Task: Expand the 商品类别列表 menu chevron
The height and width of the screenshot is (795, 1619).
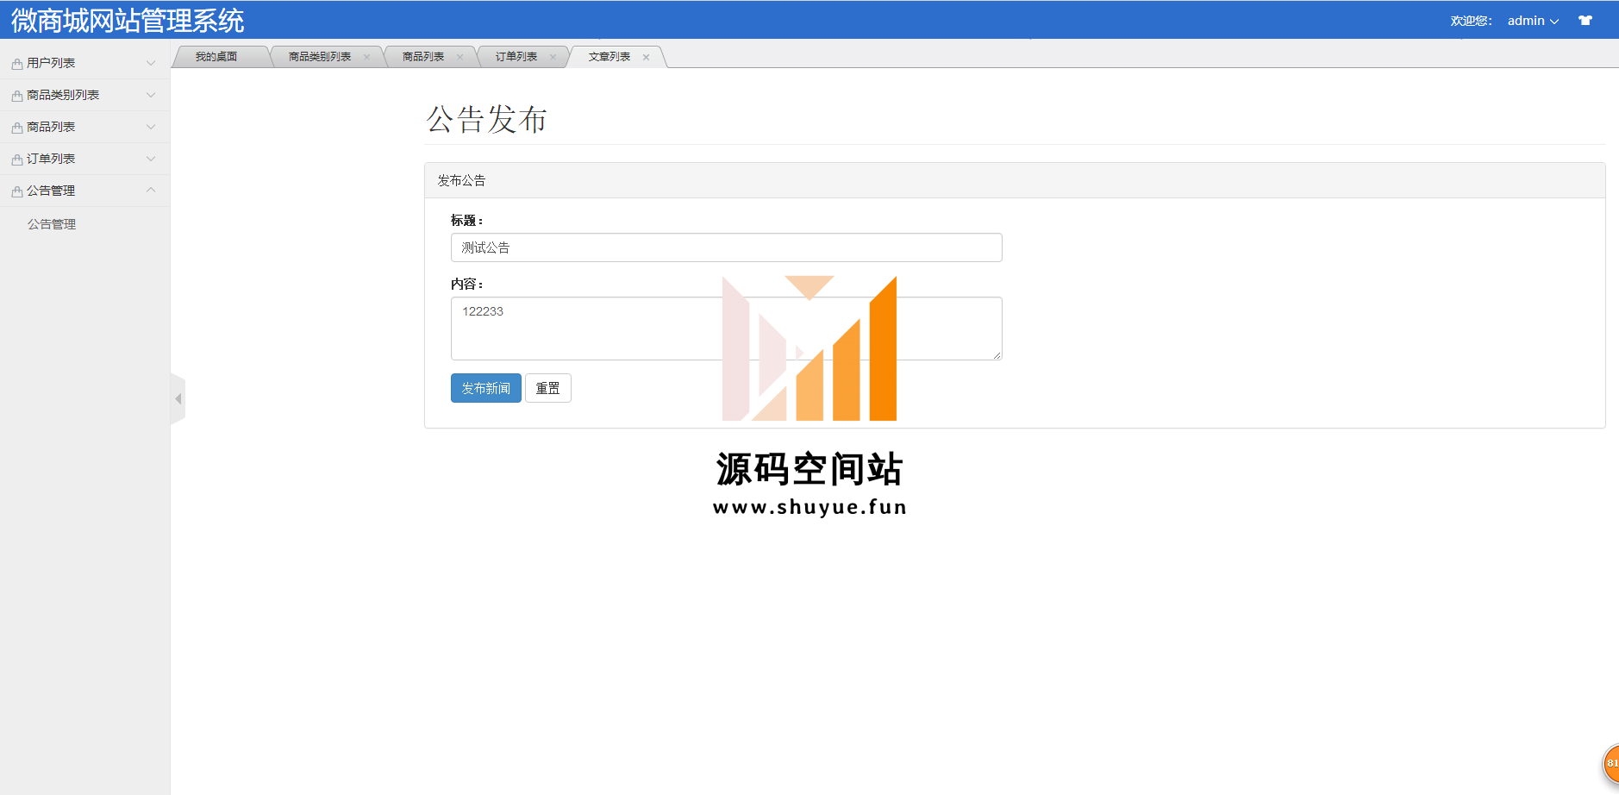Action: pyautogui.click(x=151, y=95)
